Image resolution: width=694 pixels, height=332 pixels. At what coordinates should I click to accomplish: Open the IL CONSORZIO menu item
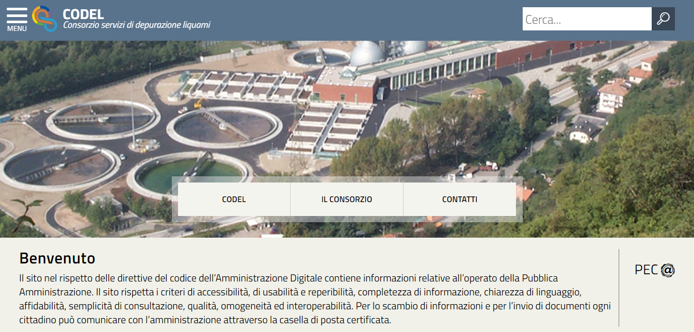tap(347, 199)
